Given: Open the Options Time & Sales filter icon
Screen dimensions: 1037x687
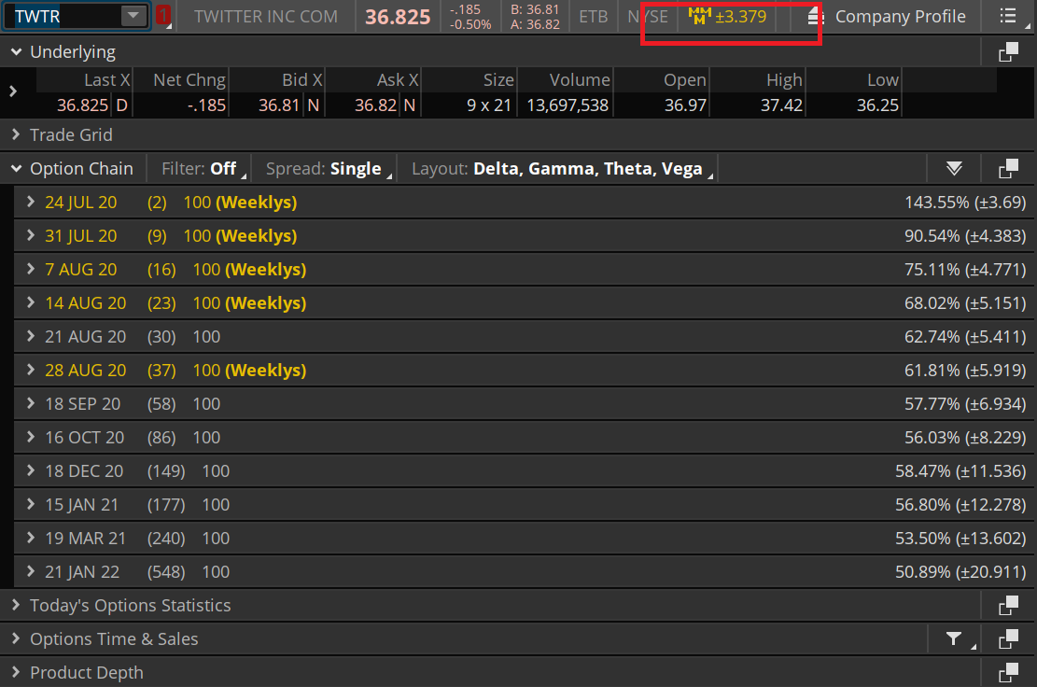Looking at the screenshot, I should [954, 638].
